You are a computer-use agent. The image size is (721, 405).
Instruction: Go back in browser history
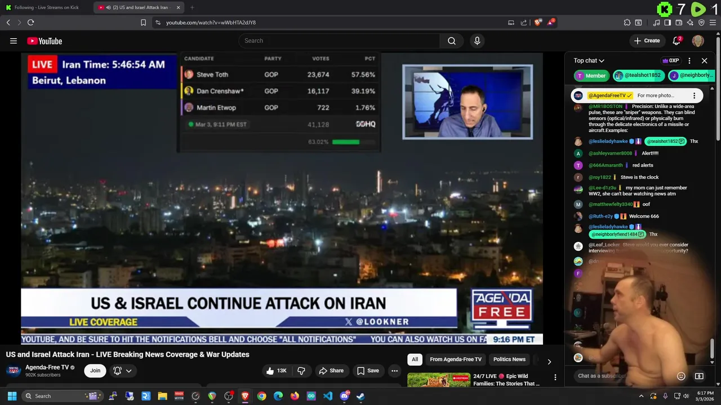pos(8,22)
